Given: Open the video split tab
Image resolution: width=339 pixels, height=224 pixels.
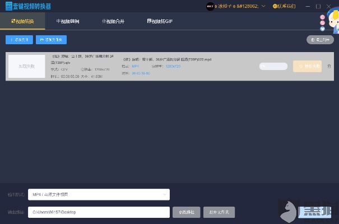Looking at the screenshot, I should (x=68, y=21).
